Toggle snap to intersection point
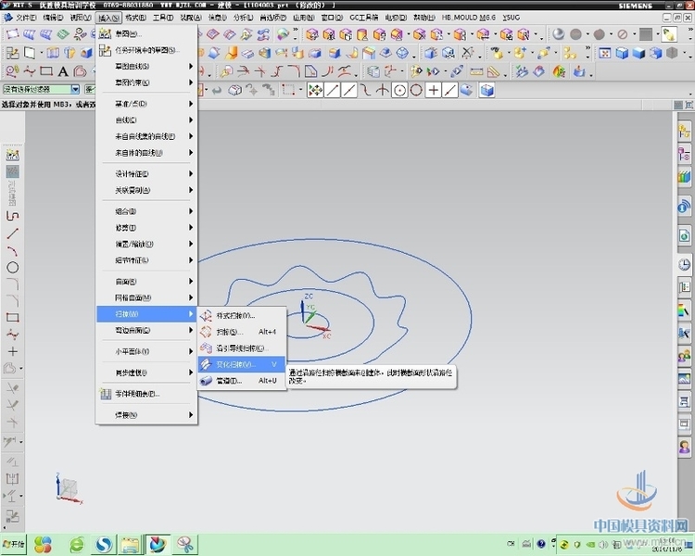 382,91
